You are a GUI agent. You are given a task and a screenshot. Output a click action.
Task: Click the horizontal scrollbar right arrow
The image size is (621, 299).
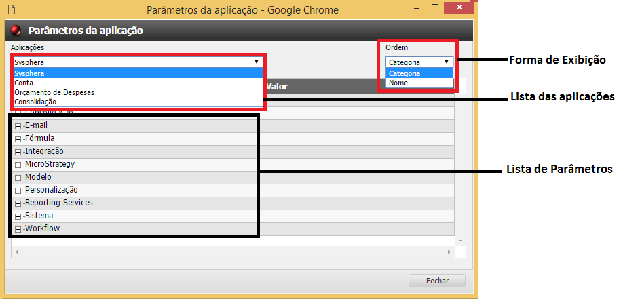click(x=449, y=252)
